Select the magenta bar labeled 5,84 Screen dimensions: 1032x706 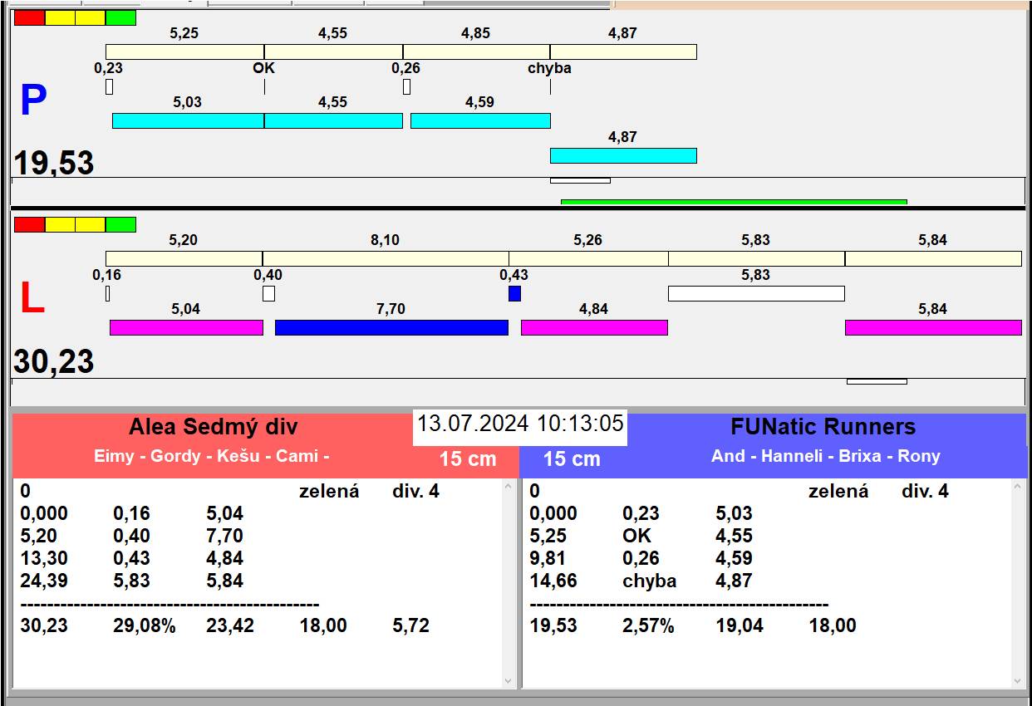pos(933,327)
